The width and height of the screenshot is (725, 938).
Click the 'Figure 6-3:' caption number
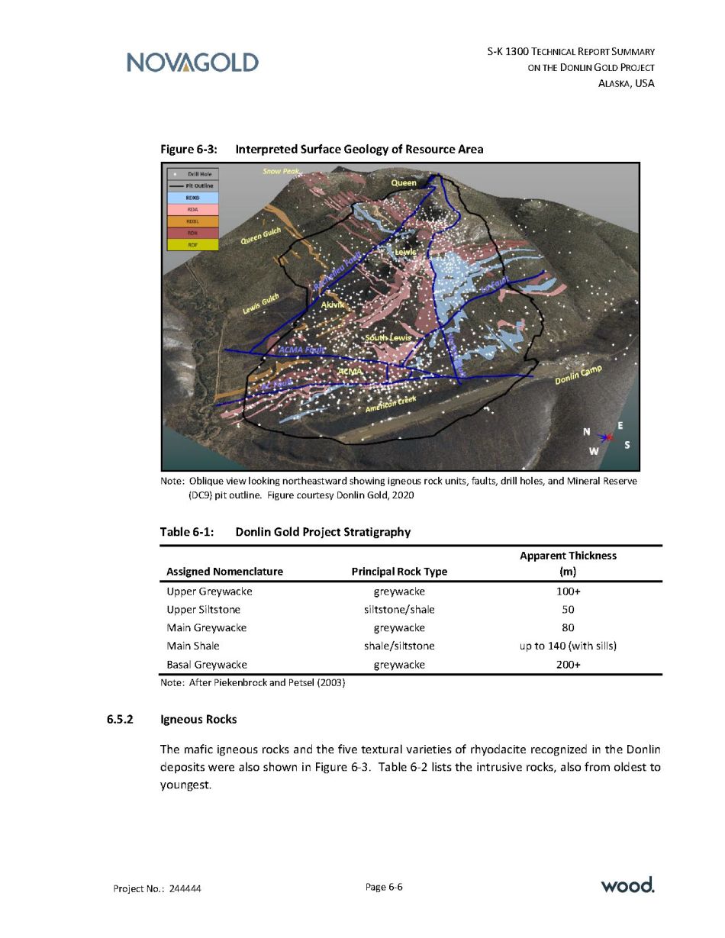click(x=188, y=149)
